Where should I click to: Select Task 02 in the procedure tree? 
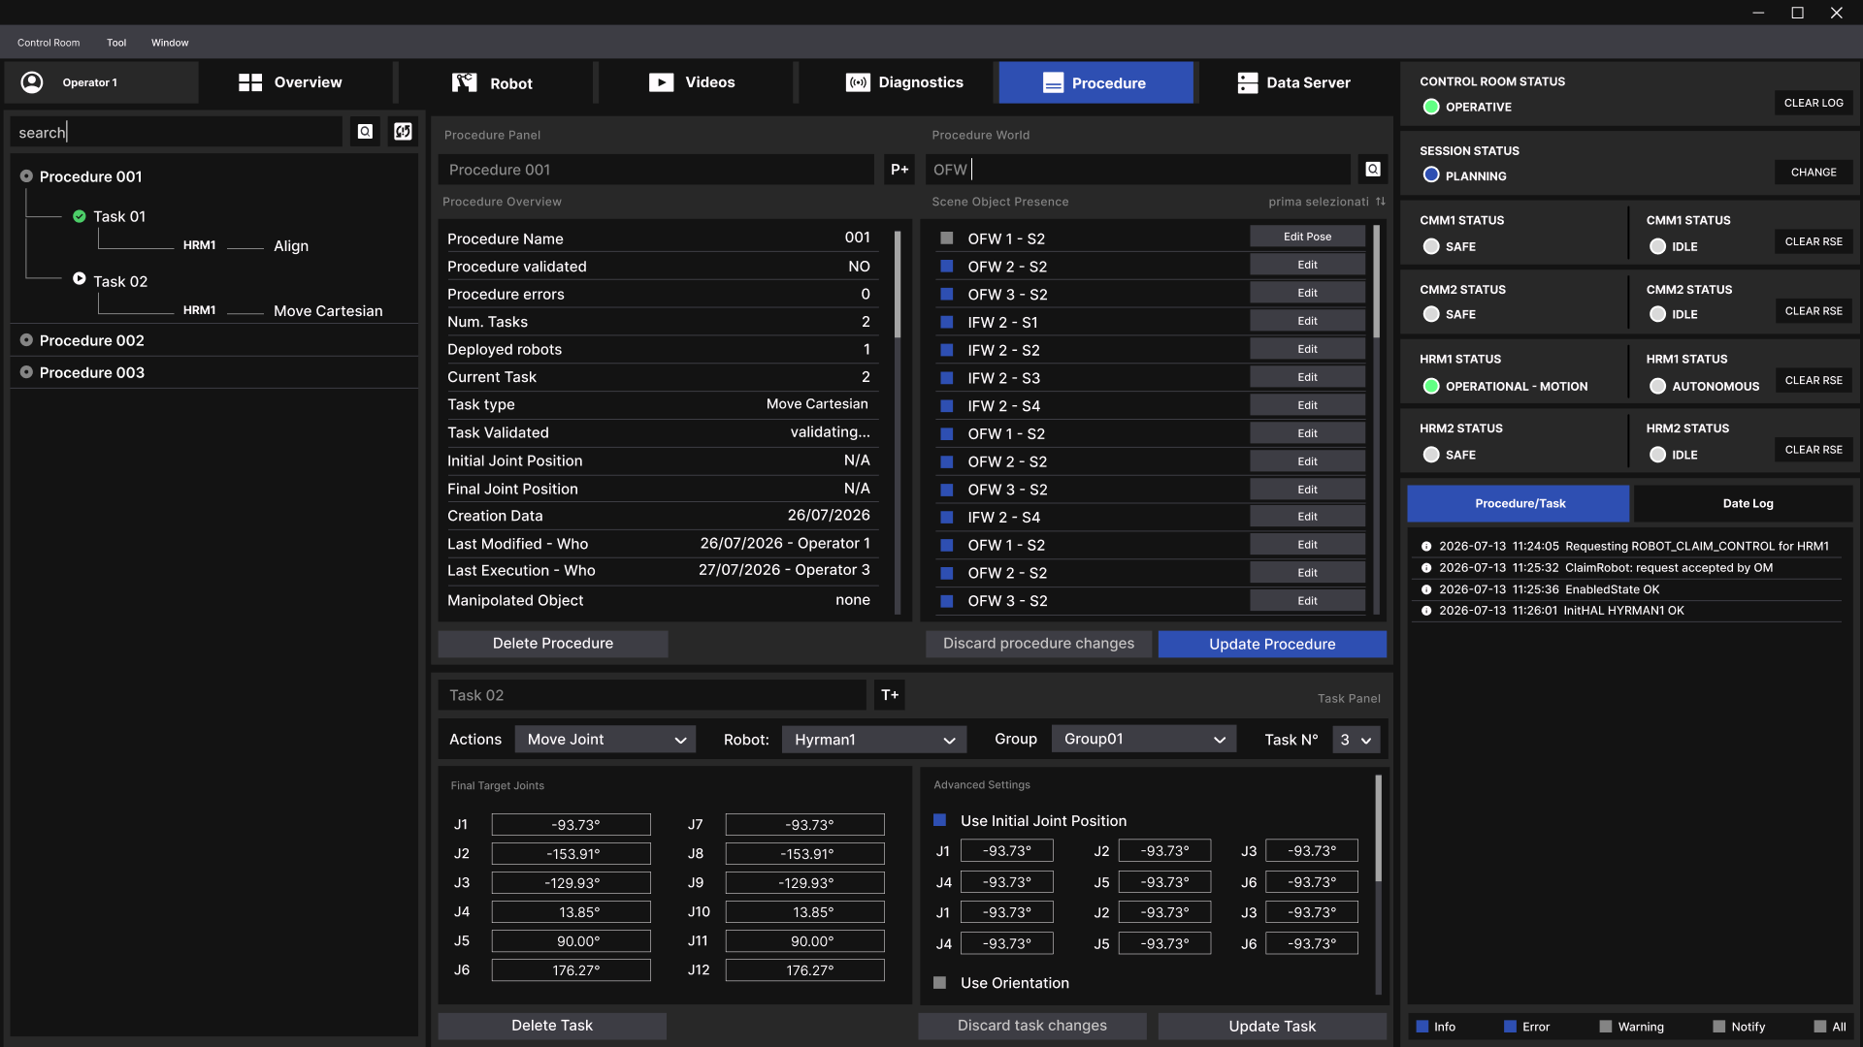pyautogui.click(x=120, y=281)
